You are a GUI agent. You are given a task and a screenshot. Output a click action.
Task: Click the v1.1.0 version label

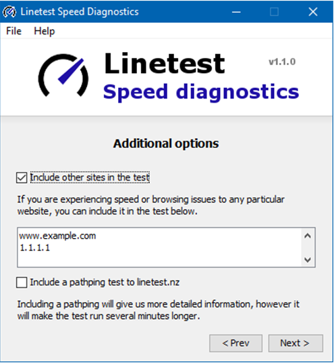(282, 62)
